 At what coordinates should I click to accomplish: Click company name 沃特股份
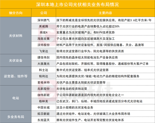coord(43,45)
